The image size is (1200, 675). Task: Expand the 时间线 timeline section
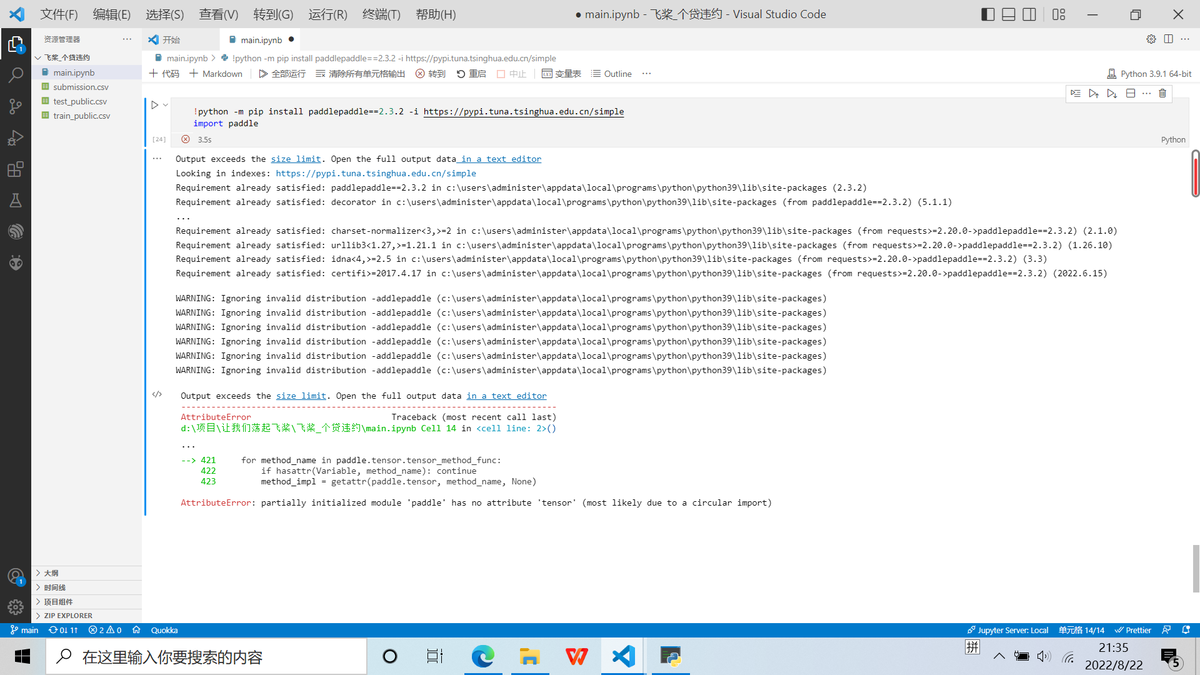86,587
